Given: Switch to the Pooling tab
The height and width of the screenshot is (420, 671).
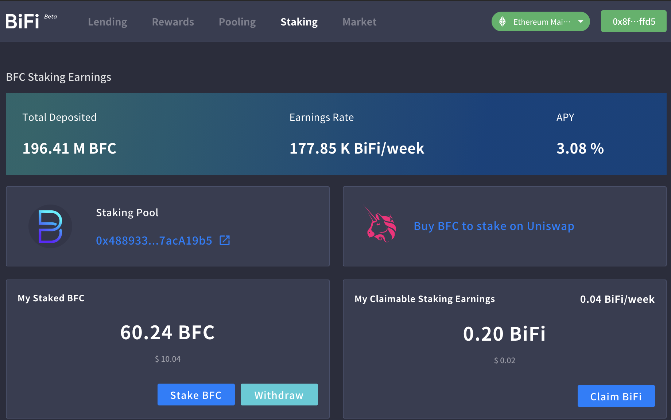Looking at the screenshot, I should tap(237, 22).
